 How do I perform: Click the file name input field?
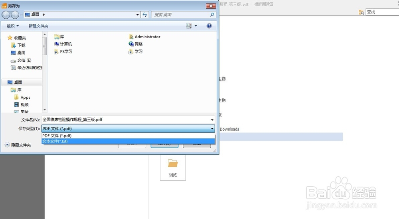[126, 120]
